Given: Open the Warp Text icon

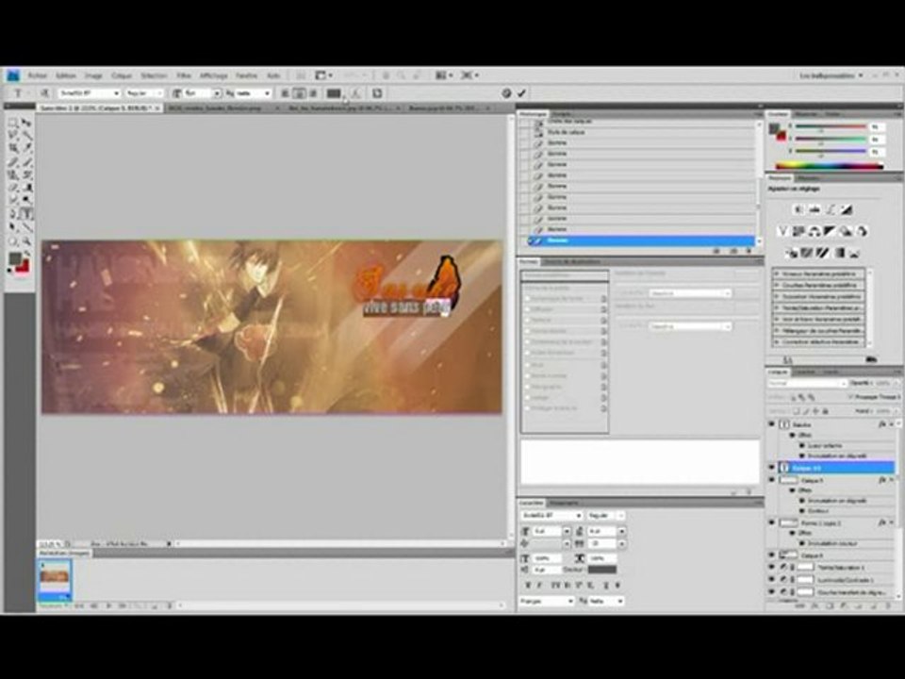Looking at the screenshot, I should click(x=355, y=93).
